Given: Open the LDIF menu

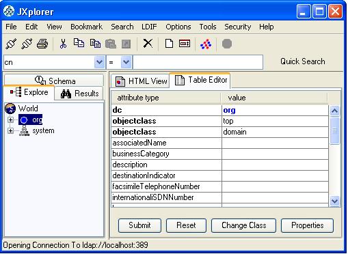Looking at the screenshot, I should pos(149,27).
